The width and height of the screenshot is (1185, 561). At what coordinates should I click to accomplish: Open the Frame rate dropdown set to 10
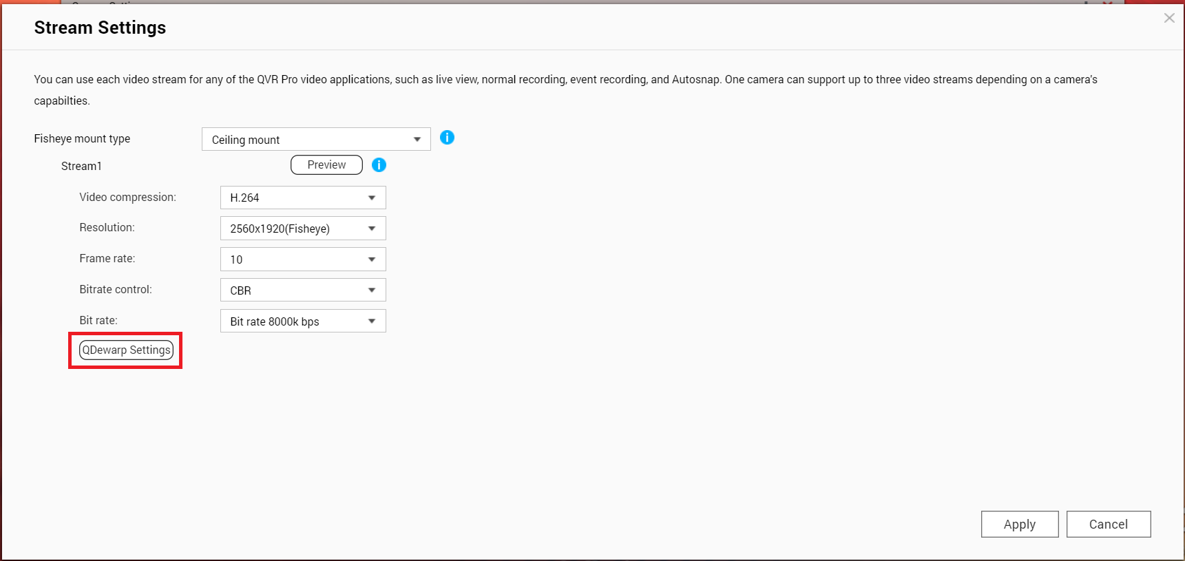point(302,260)
